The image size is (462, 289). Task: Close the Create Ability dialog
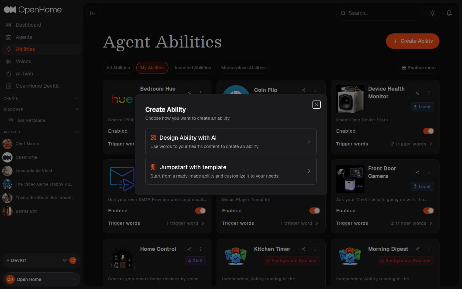316,105
